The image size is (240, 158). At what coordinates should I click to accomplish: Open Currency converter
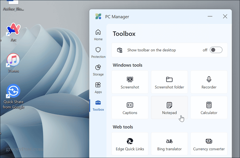coord(209,144)
